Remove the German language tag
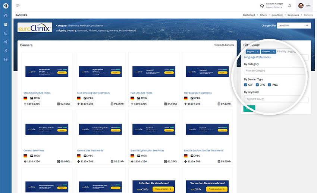Viewport: 317px width, 193px height. click(274, 52)
